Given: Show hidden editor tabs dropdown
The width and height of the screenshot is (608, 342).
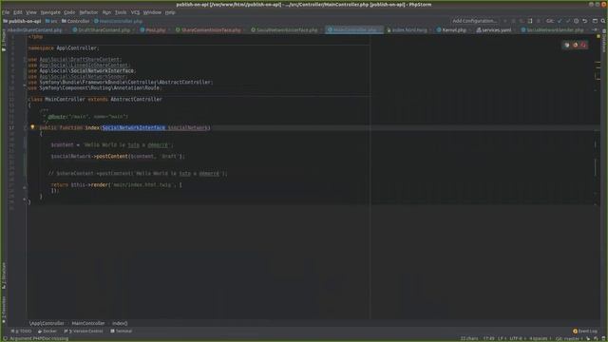Looking at the screenshot, I should click(x=596, y=29).
